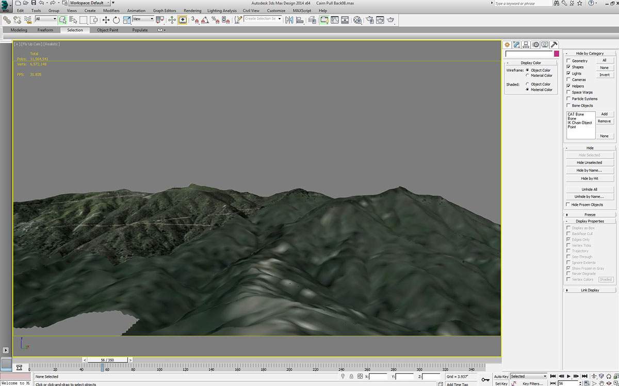Toggle the Auto Key button
The image size is (619, 386).
(501, 377)
